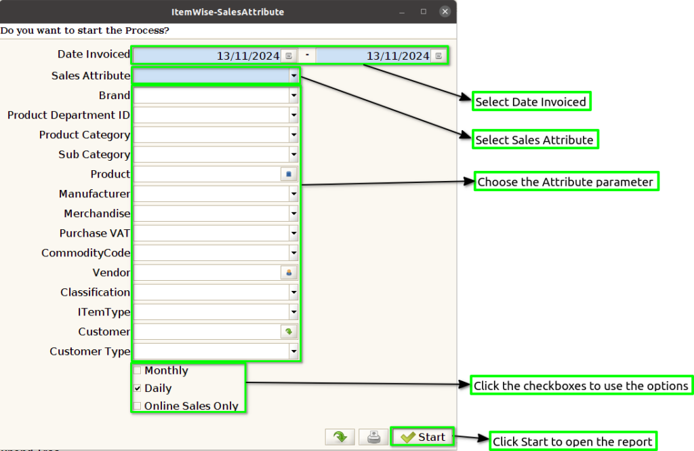Open the Merchandise dropdown
The height and width of the screenshot is (451, 694).
[x=293, y=214]
